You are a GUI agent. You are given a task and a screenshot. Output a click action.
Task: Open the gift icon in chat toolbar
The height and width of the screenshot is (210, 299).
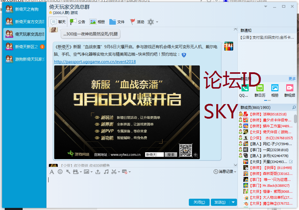click(76, 172)
